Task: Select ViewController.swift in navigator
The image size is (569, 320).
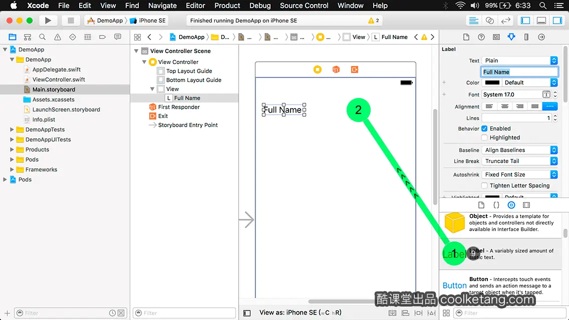Action: (59, 79)
